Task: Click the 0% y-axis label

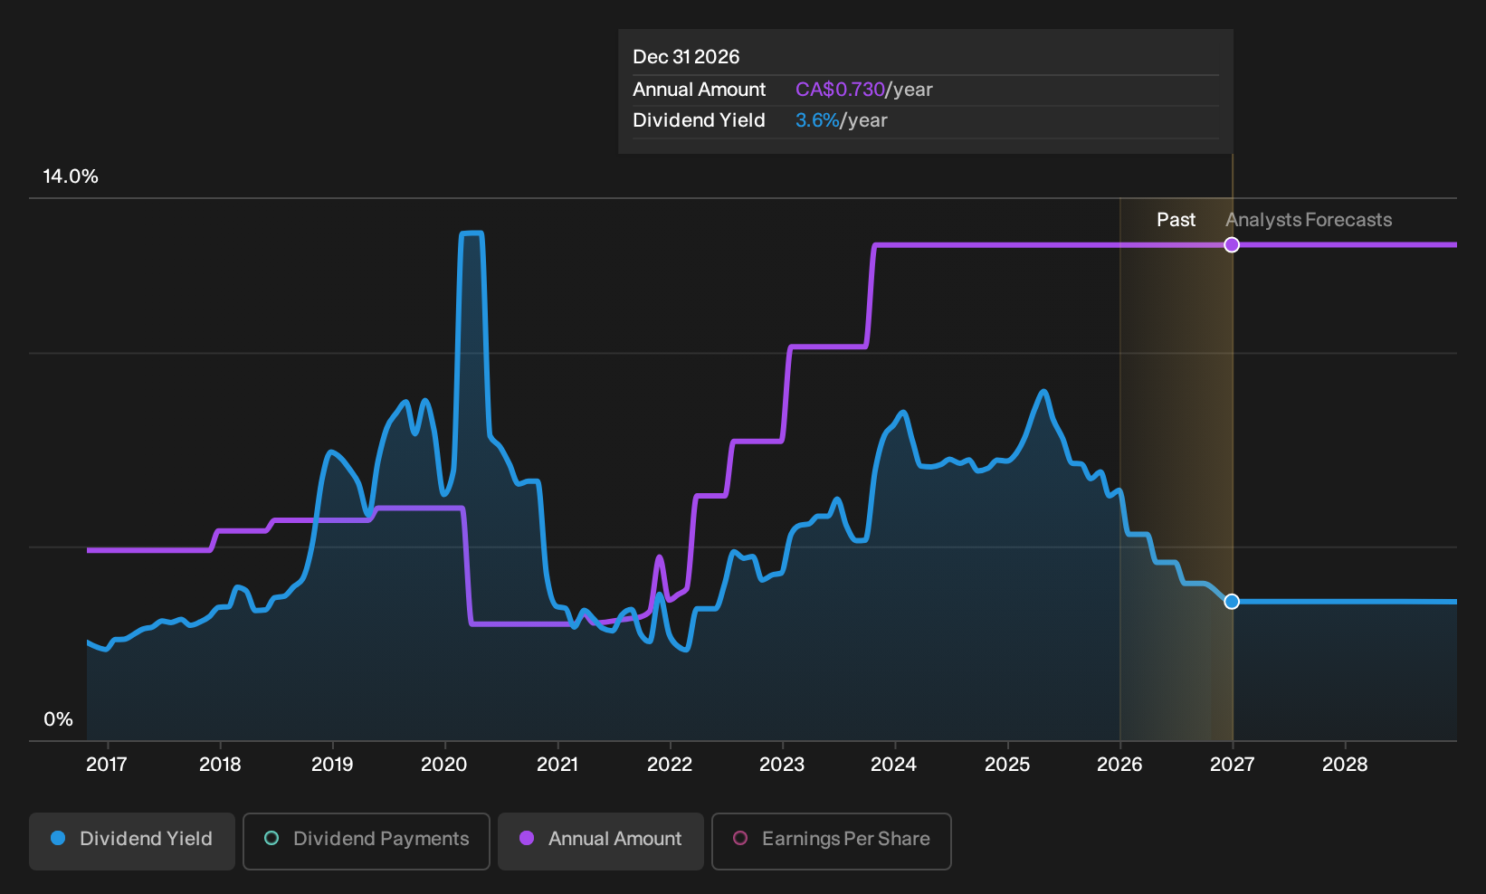Action: click(x=58, y=719)
